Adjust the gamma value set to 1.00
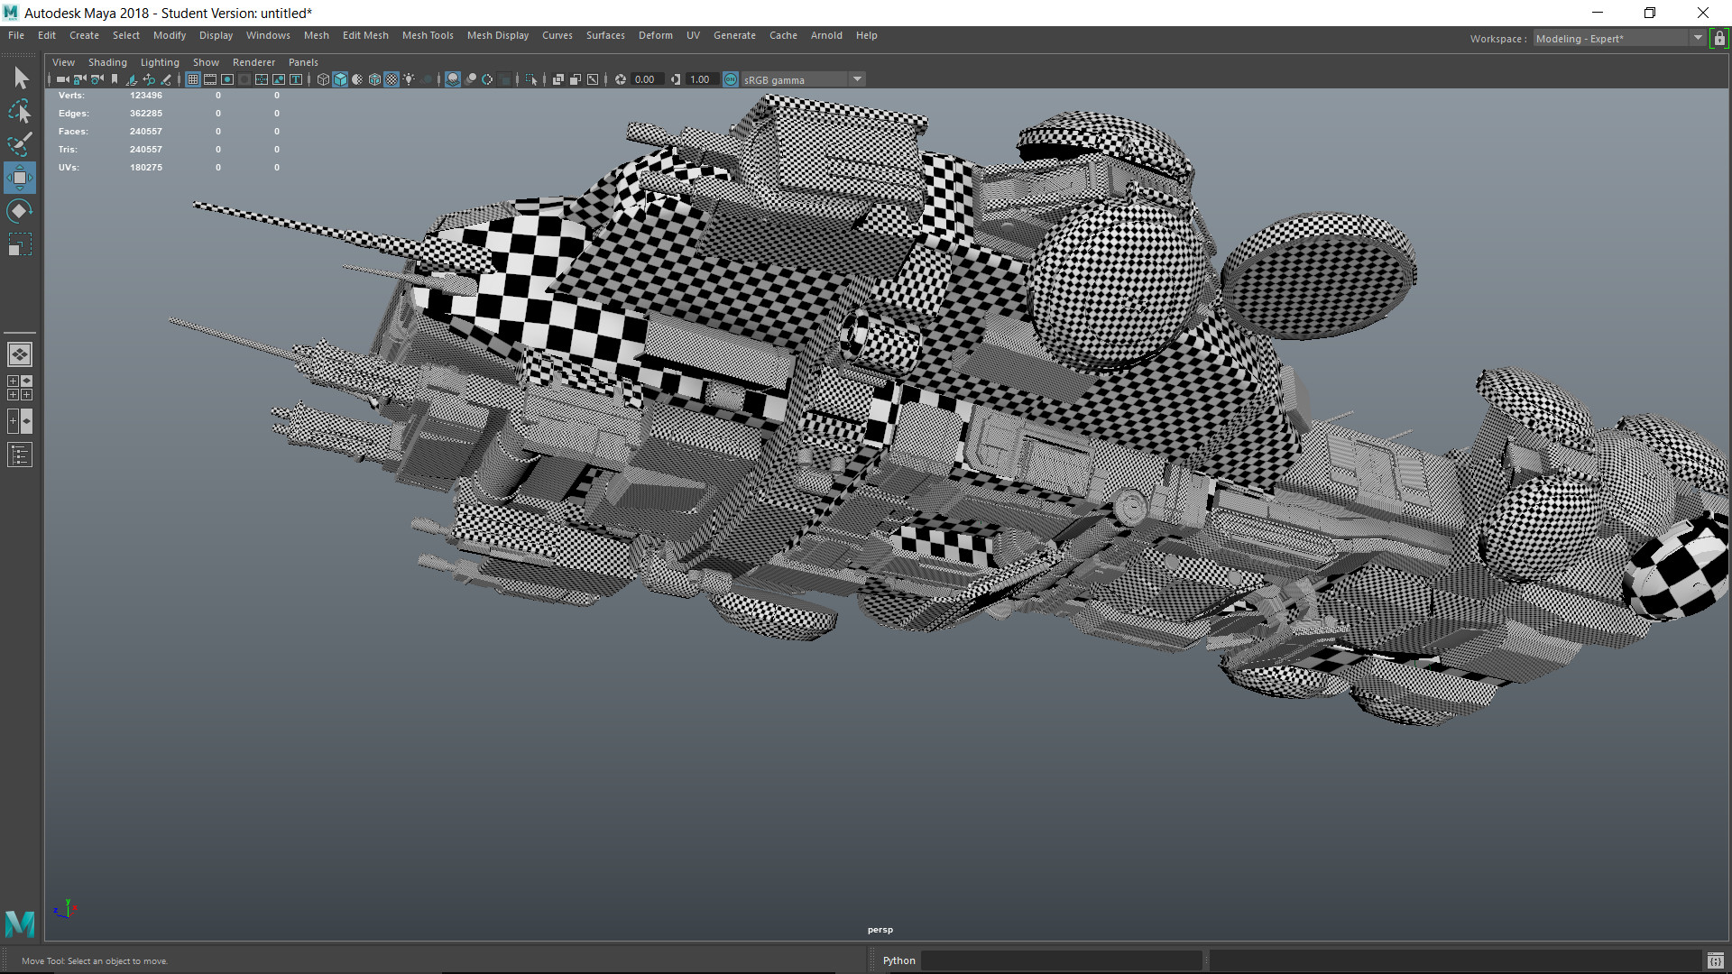Screen dimensions: 1732x974 pyautogui.click(x=700, y=79)
